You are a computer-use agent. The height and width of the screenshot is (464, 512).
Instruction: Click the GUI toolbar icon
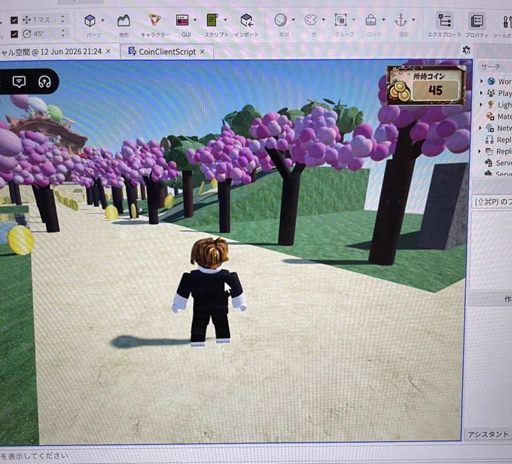tap(182, 20)
